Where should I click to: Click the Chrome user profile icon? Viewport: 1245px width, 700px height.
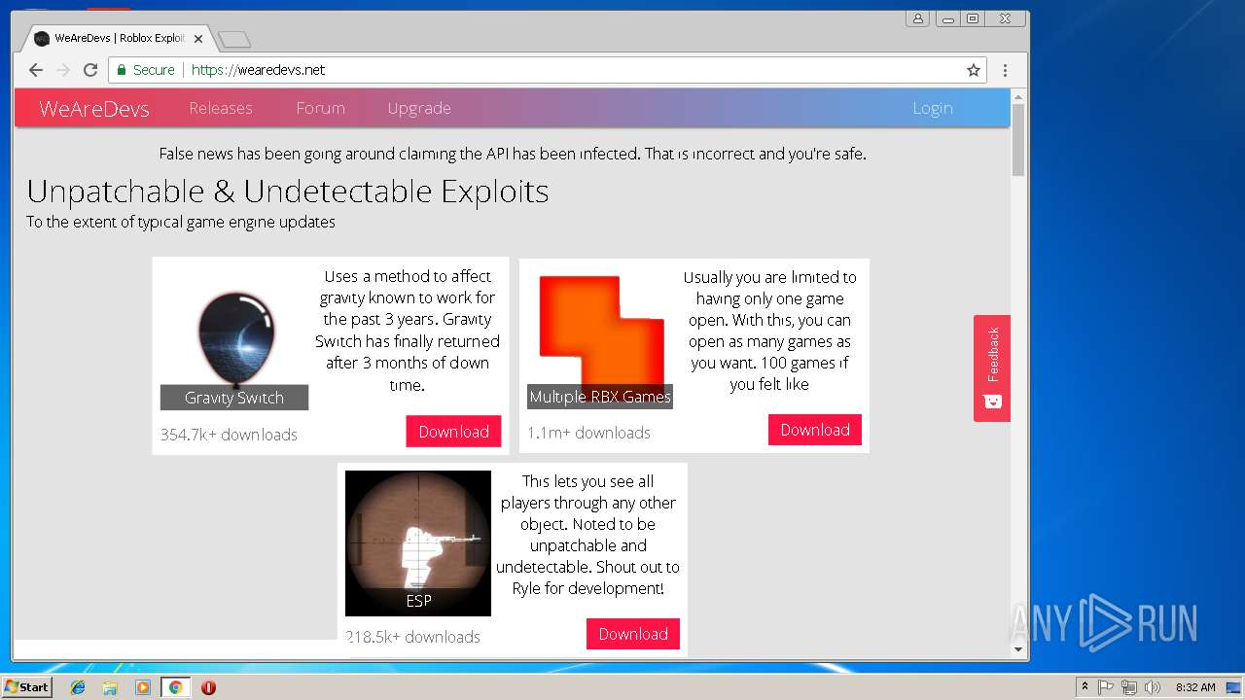pyautogui.click(x=917, y=18)
